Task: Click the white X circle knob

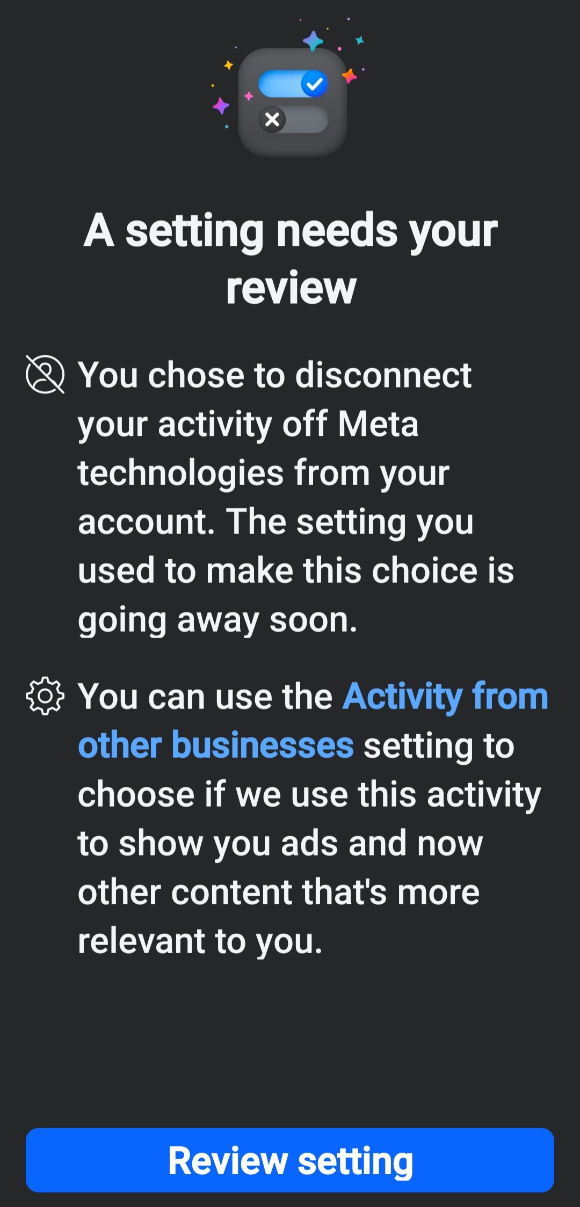Action: point(272,119)
